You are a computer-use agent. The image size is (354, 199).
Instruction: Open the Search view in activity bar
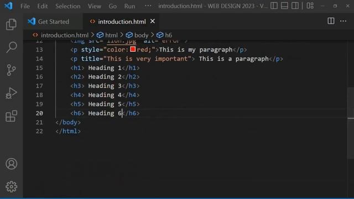(11, 47)
